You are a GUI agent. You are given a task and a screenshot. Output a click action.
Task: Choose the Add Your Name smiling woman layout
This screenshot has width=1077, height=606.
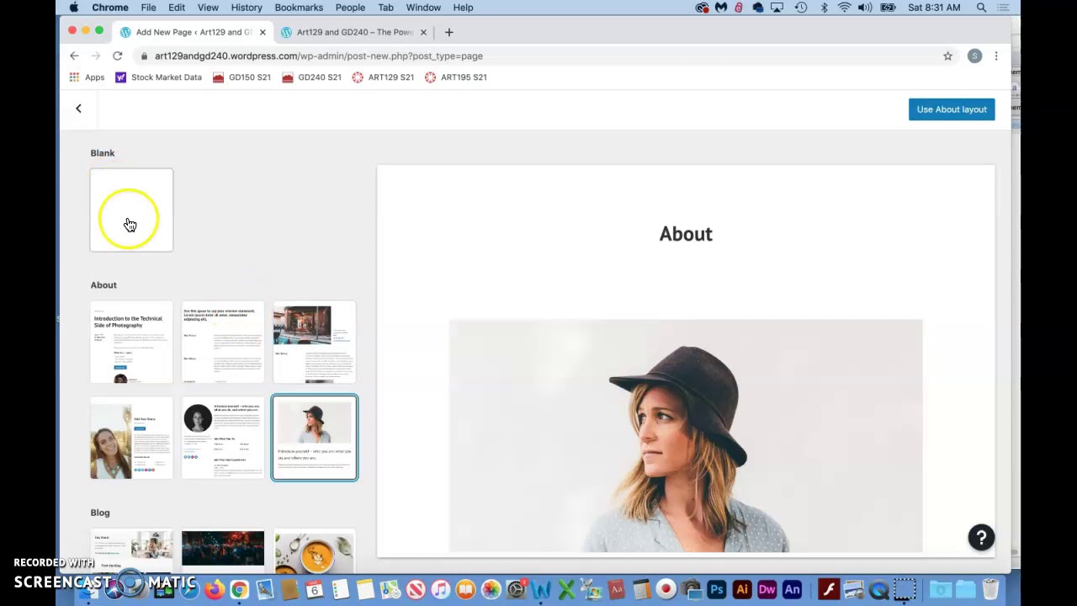pos(131,438)
